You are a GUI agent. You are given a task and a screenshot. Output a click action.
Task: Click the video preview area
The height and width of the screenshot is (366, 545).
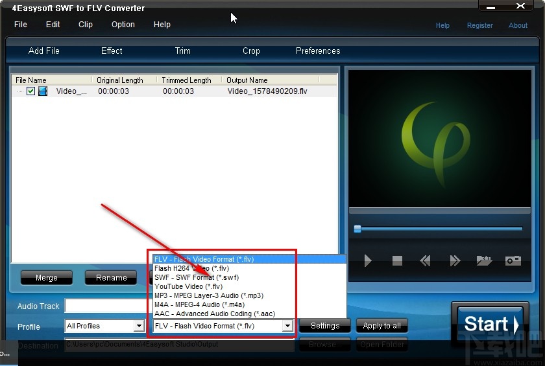(440, 138)
